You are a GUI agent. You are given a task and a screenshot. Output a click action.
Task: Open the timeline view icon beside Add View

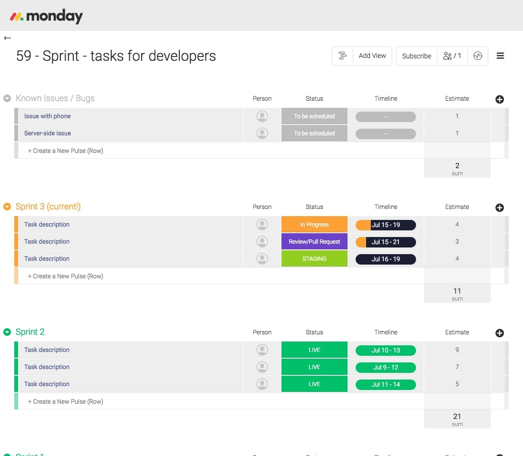pyautogui.click(x=342, y=56)
